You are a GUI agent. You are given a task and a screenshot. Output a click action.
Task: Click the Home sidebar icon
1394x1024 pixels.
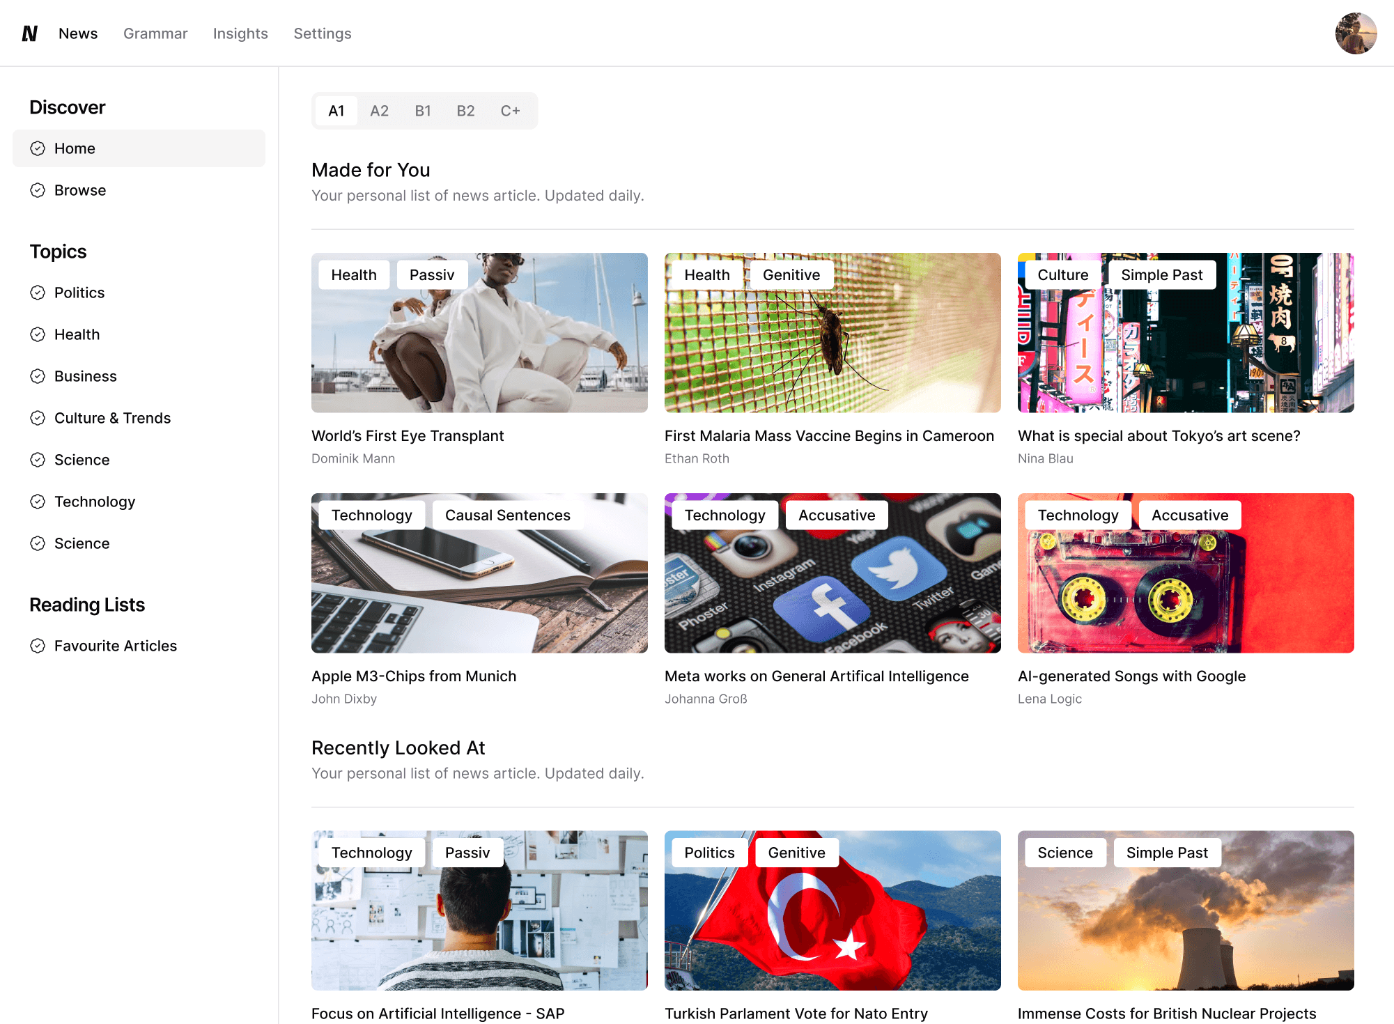[x=38, y=148]
